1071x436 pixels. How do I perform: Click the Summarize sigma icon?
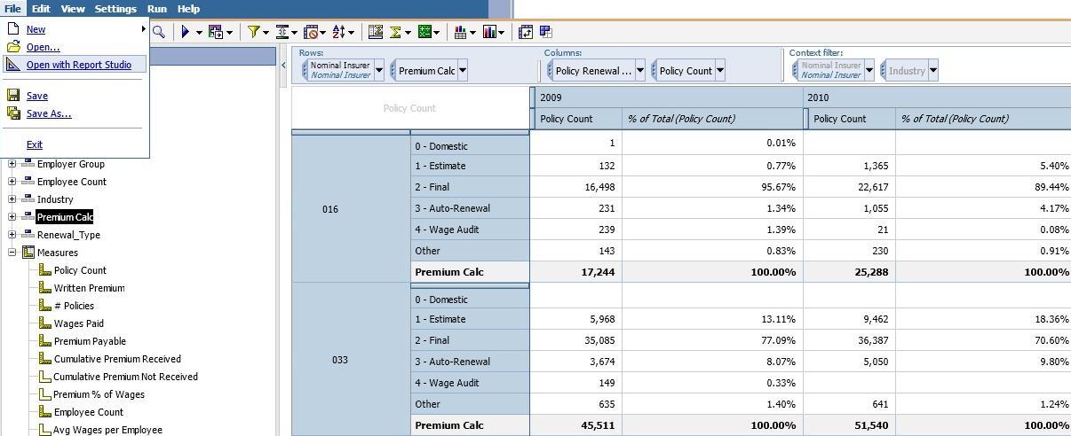click(x=396, y=32)
